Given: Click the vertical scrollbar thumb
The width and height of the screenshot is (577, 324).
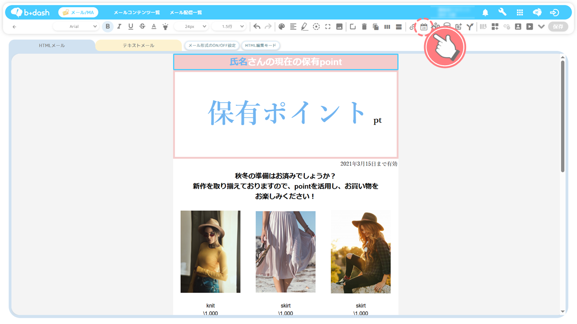Looking at the screenshot, I should [563, 116].
